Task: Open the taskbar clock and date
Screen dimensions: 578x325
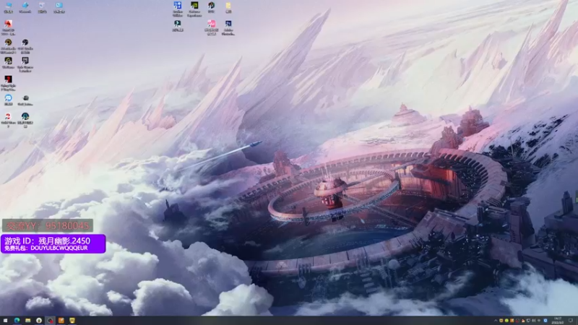Action: [x=557, y=321]
